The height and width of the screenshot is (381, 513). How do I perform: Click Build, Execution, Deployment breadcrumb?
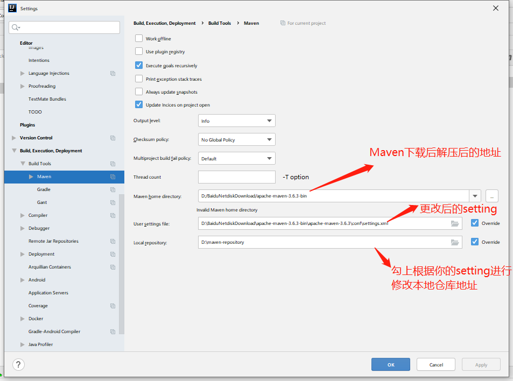tap(164, 23)
